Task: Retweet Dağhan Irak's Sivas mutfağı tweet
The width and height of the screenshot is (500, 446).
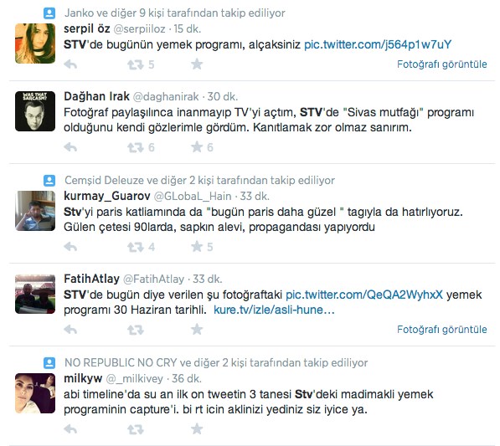Action: point(136,147)
